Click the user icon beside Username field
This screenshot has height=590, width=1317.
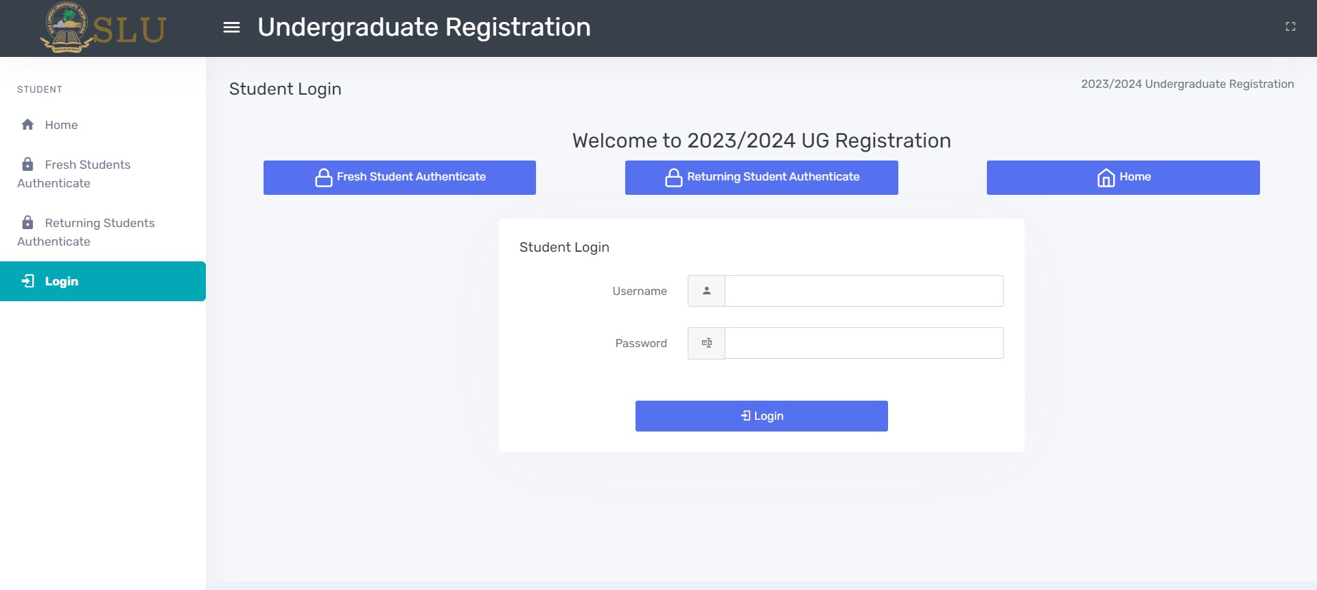coord(706,291)
